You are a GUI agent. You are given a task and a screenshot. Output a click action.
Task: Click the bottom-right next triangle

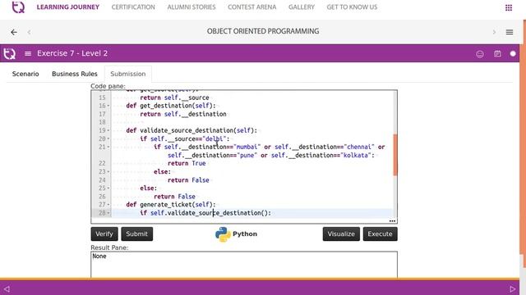point(512,288)
